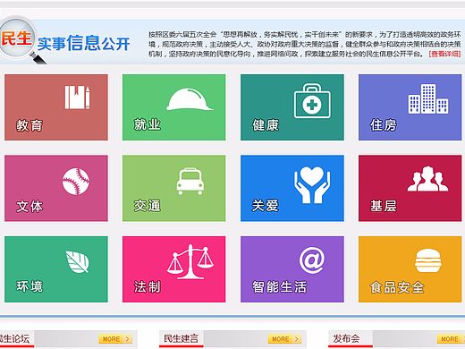
Task: Click the buildings housing icon
Action: [428, 98]
